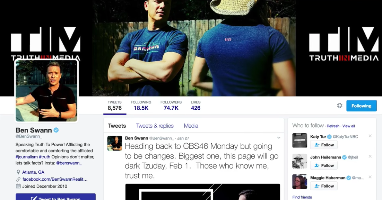This screenshot has width=382, height=200.
Task: Open the #journalism hashtag link
Action: pos(27,157)
